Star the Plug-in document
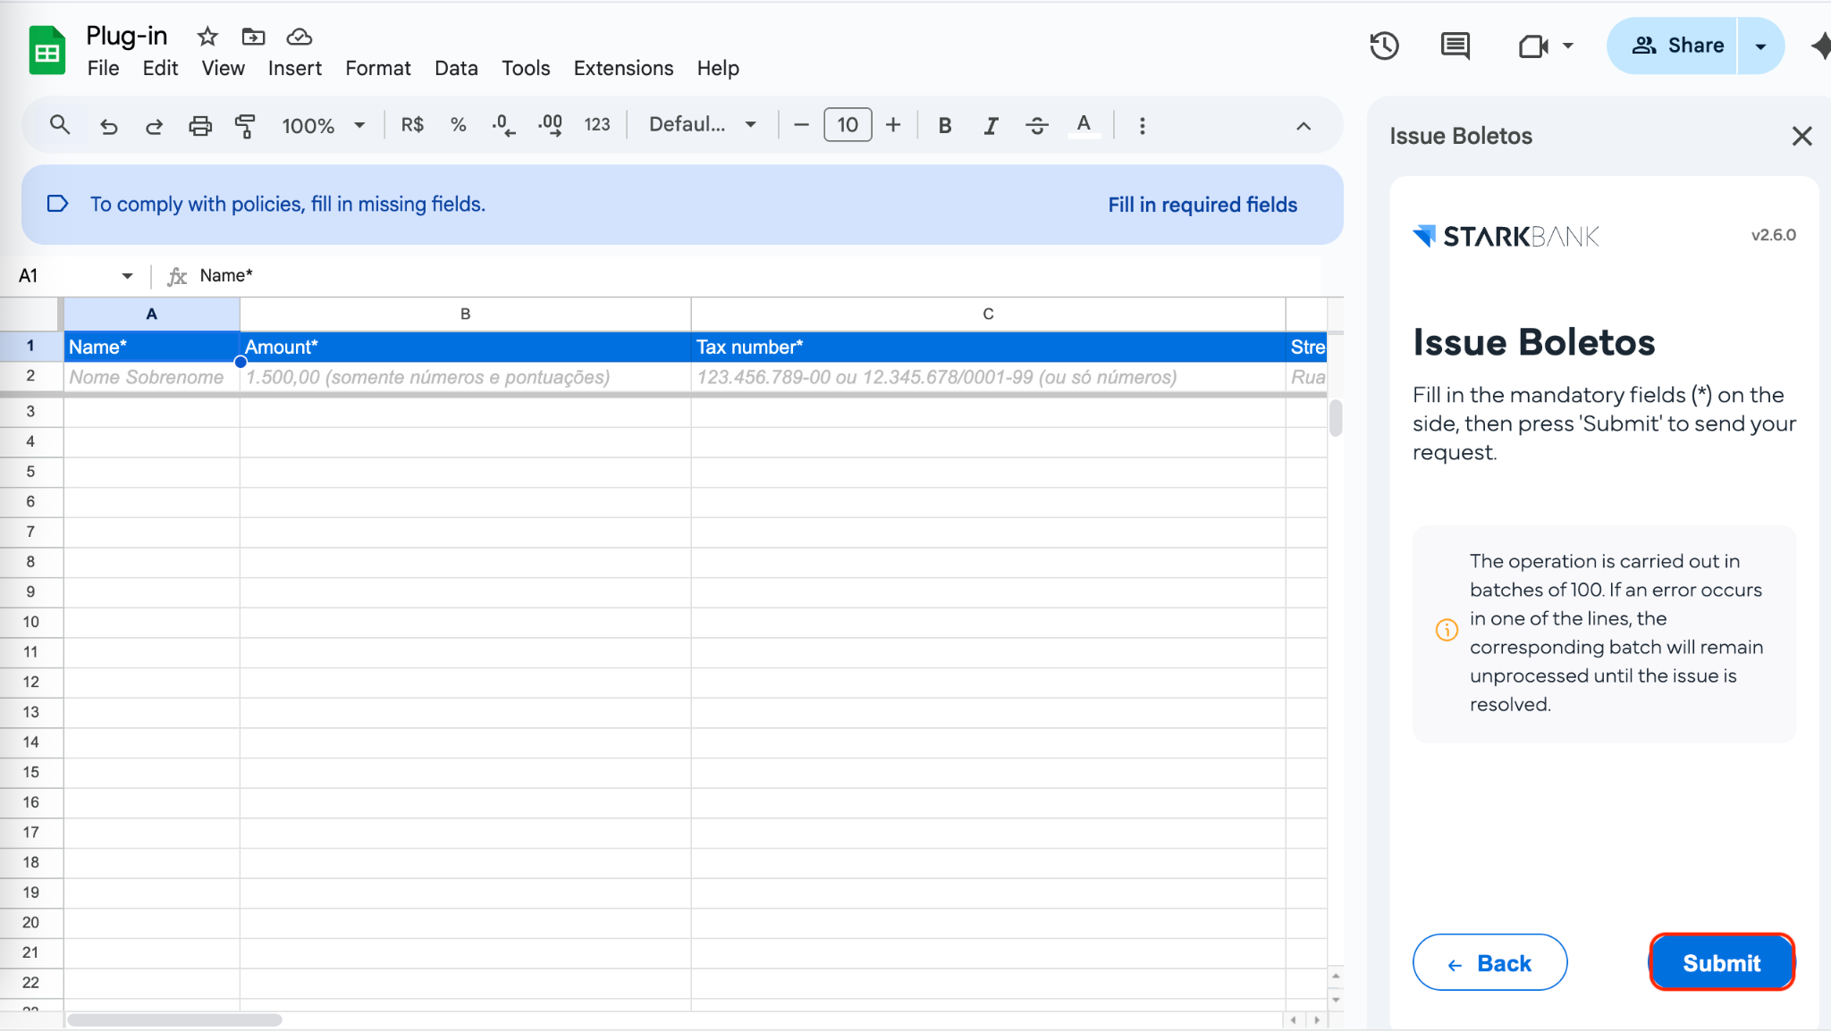Viewport: 1831px width, 1031px height. 207,37
